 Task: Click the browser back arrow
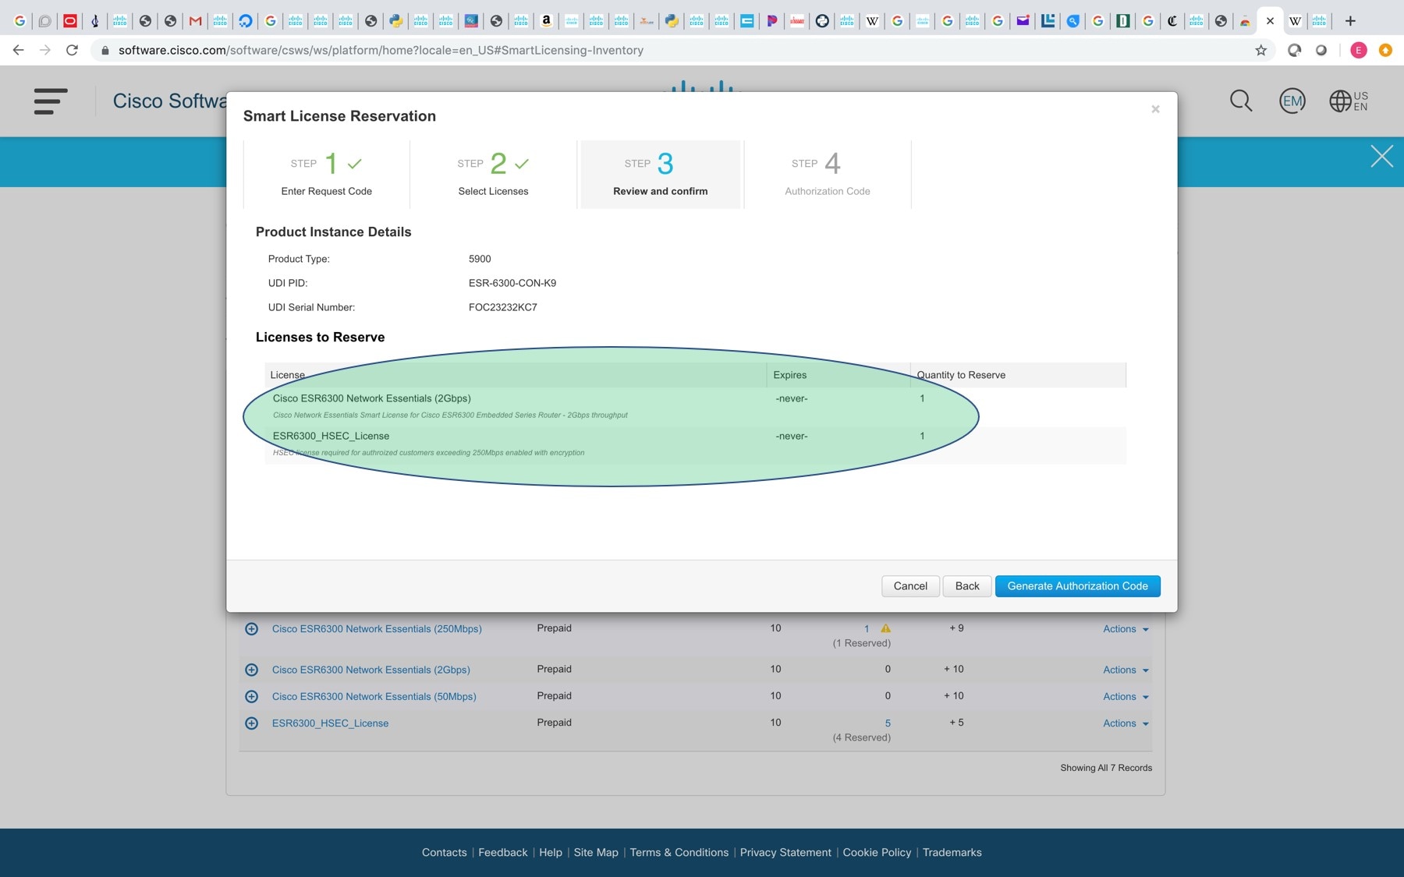point(19,50)
